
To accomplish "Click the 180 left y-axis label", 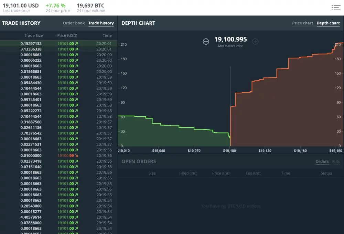I will click(124, 59).
